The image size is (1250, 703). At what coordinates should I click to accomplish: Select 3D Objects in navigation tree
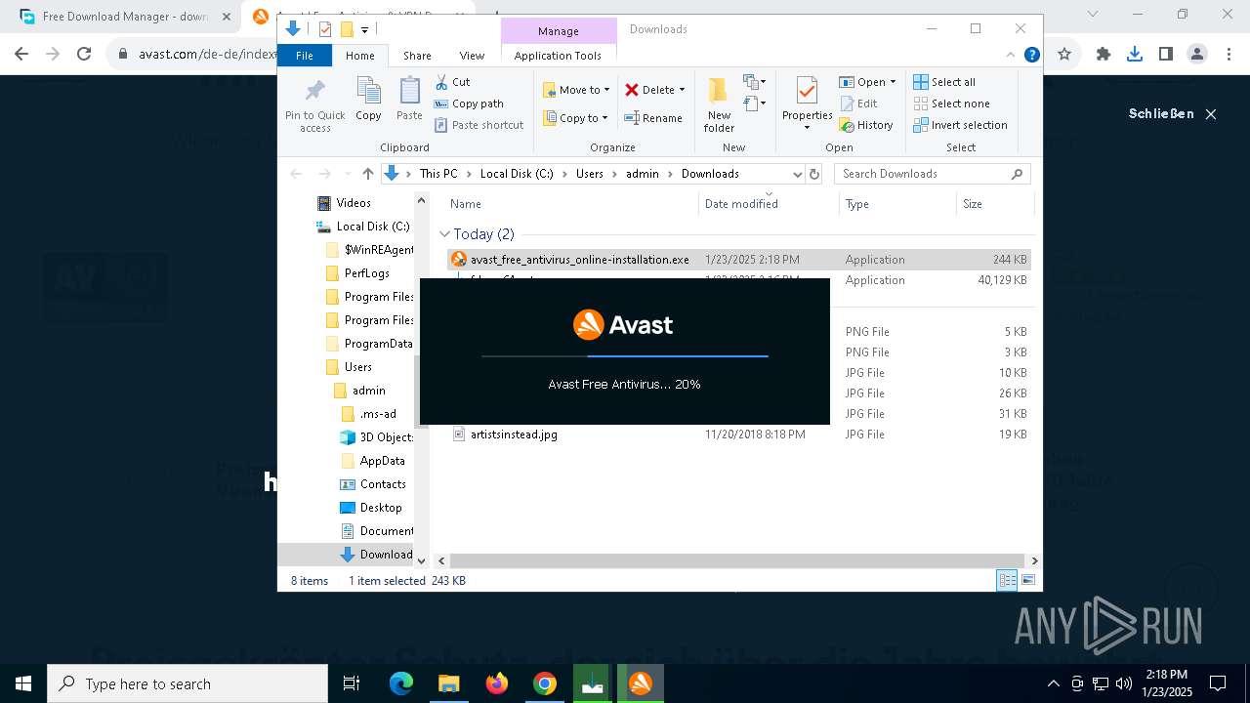376,437
